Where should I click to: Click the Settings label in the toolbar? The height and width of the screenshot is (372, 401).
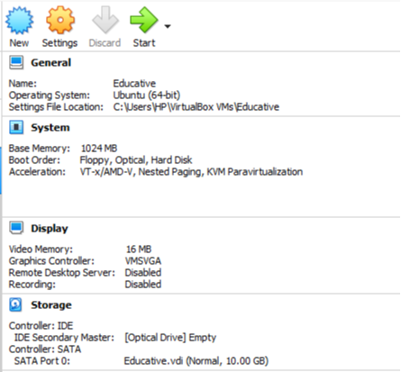pyautogui.click(x=59, y=43)
